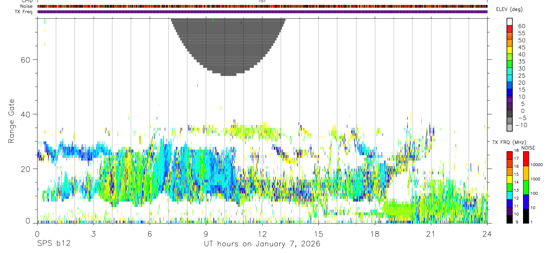The image size is (548, 253).
Task: Select the 11 label on the TX FRQ scale
Action: pos(515,206)
